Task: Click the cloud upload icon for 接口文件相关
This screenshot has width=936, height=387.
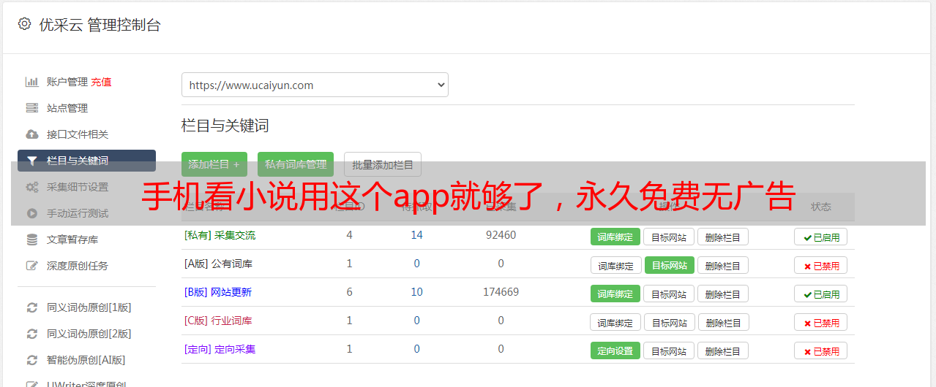Action: click(32, 134)
